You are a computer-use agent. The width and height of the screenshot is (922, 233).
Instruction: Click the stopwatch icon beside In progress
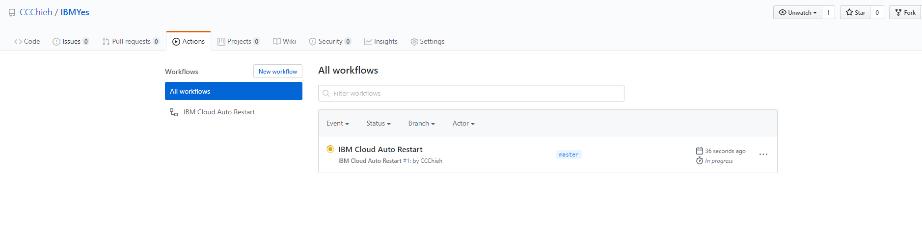tap(700, 161)
